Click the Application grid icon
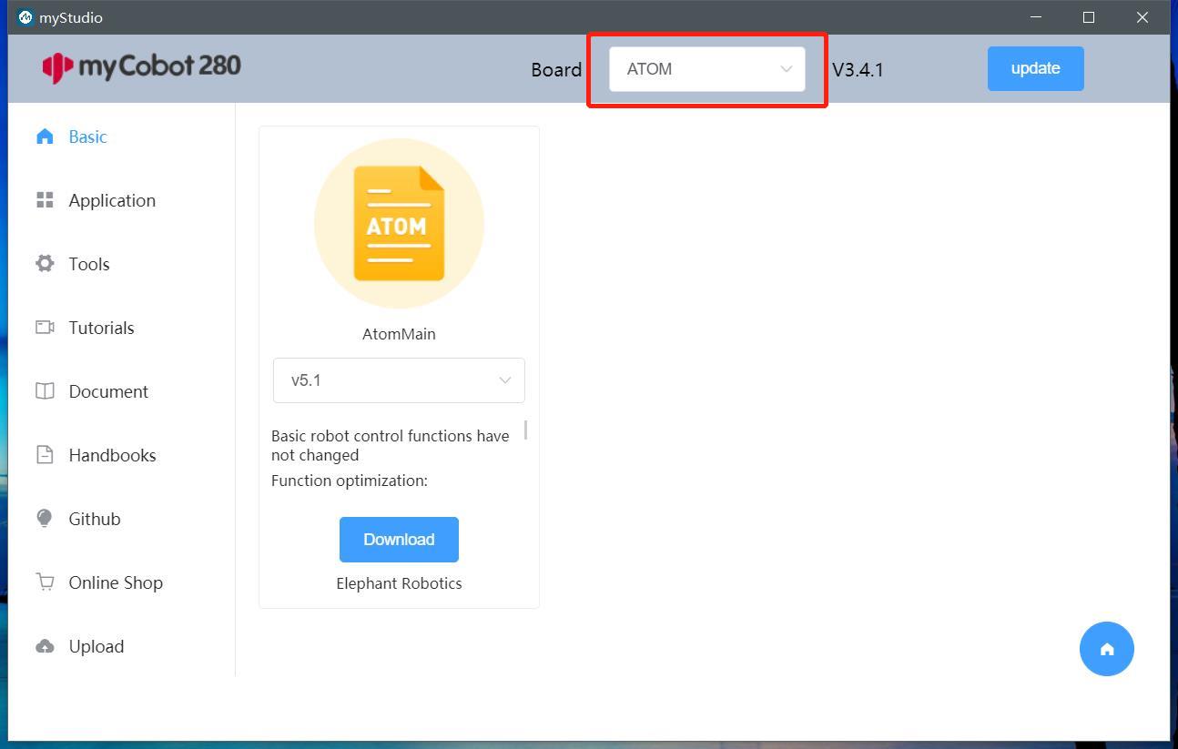 pyautogui.click(x=45, y=200)
